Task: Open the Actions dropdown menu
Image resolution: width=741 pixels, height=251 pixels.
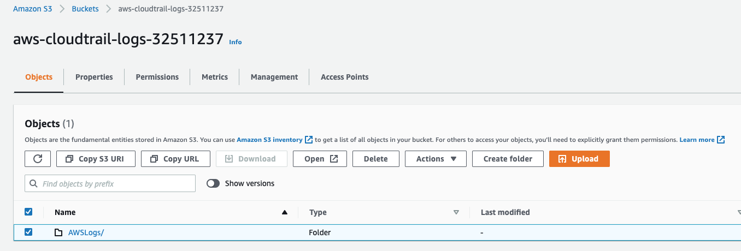Action: click(x=436, y=159)
